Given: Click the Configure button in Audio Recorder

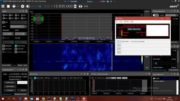Looking at the screenshot, I should pyautogui.click(x=10, y=90).
